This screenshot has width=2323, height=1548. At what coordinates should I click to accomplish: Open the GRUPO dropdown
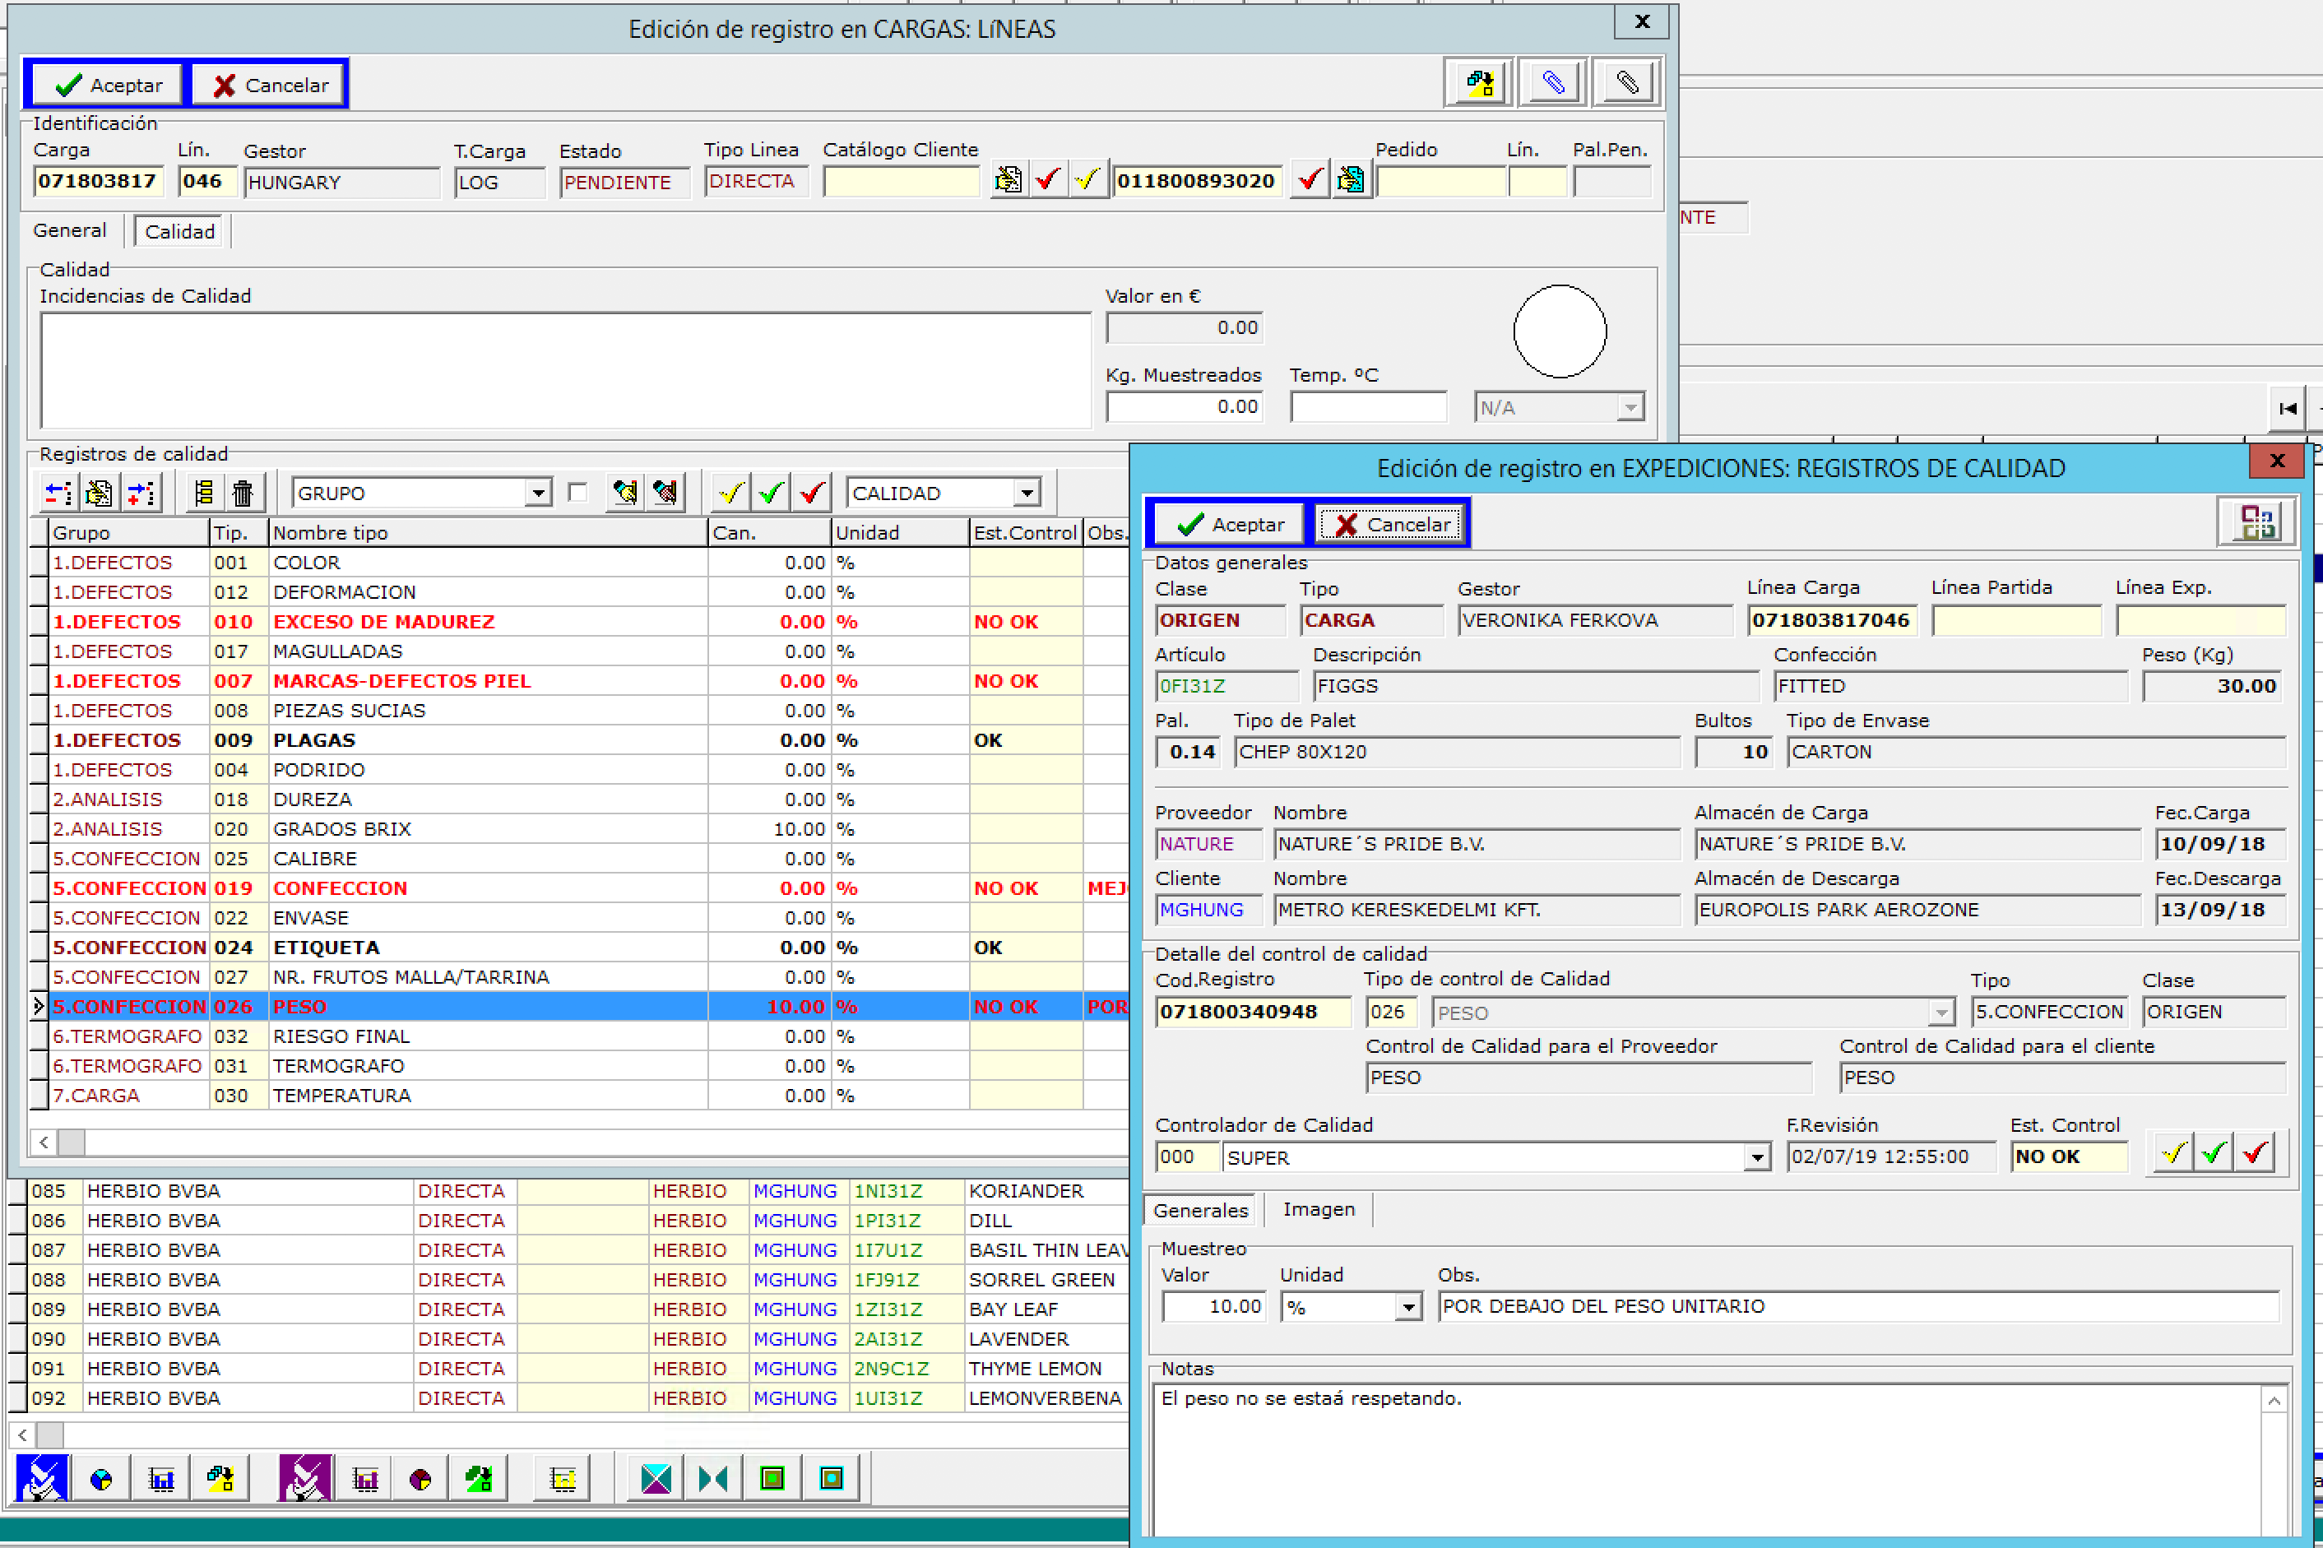point(537,492)
